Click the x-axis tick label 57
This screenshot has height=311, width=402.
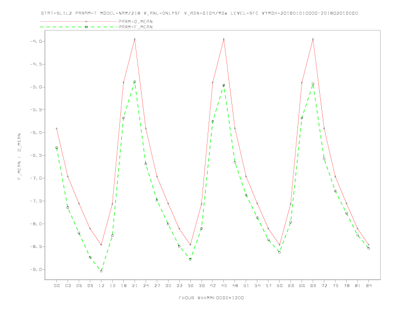(x=269, y=286)
